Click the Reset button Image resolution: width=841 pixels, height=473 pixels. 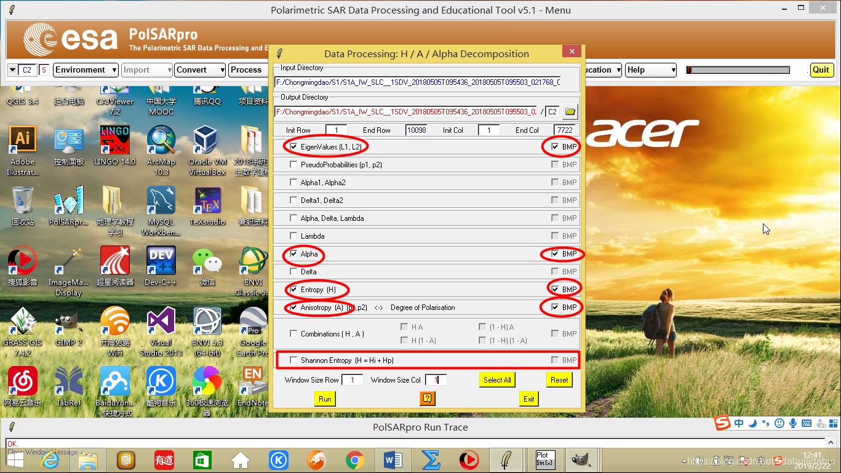coord(559,380)
